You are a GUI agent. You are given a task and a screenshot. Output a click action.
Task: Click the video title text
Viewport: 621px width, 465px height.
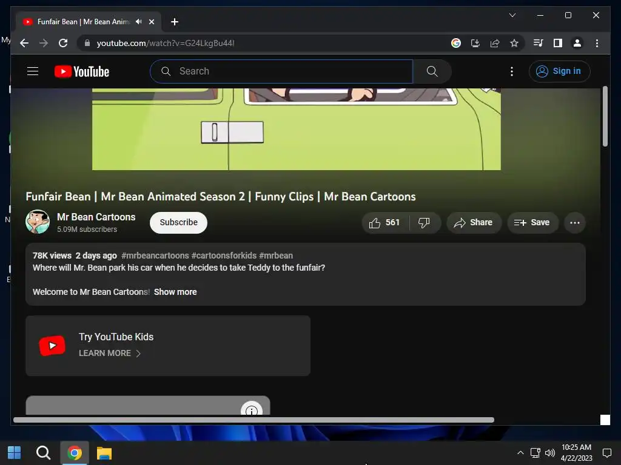point(221,197)
